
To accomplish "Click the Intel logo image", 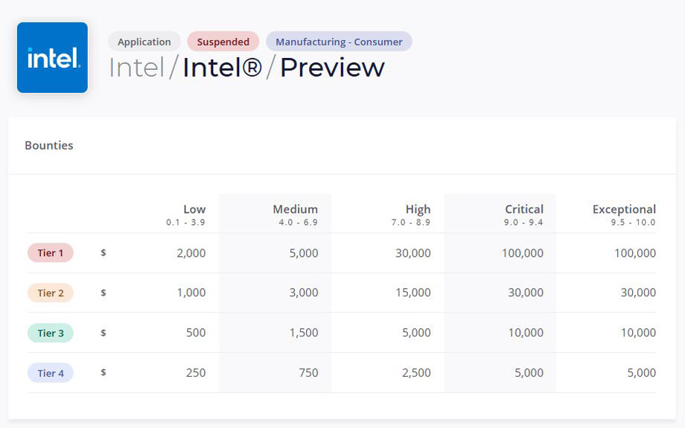I will tap(52, 57).
